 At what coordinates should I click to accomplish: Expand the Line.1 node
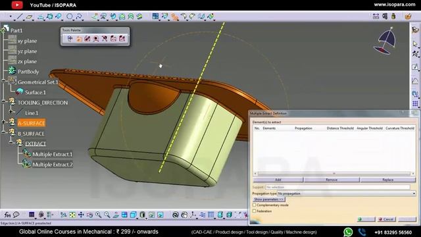pos(11,111)
